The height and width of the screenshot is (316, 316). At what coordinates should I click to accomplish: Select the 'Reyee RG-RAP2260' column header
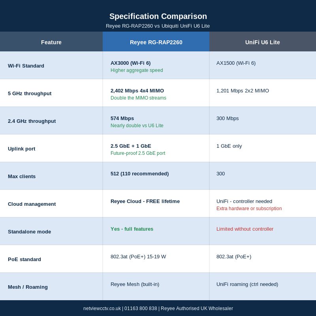[x=156, y=42]
